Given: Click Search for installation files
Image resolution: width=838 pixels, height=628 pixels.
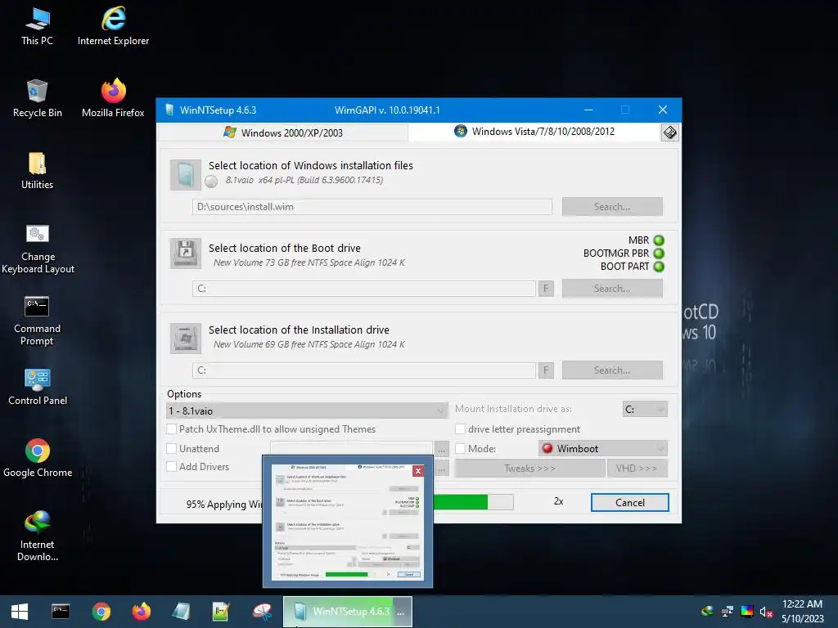Looking at the screenshot, I should click(612, 207).
